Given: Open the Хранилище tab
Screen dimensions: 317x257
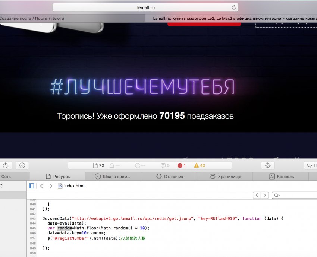Looking at the screenshot, I should point(225,177).
